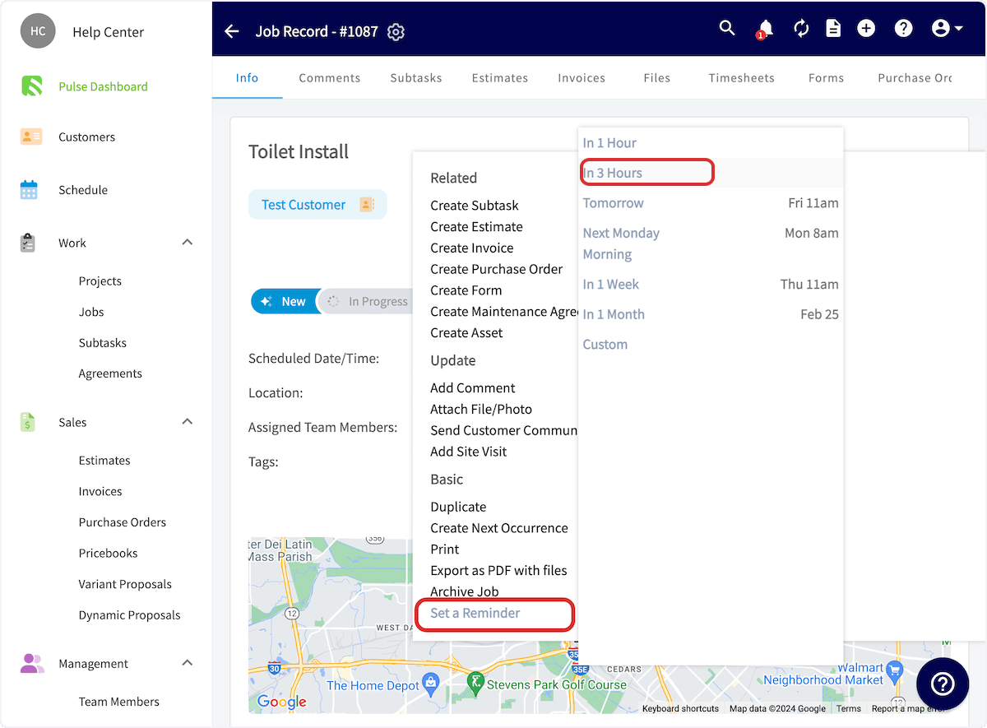Choose Create Subtask menu item

tap(475, 205)
